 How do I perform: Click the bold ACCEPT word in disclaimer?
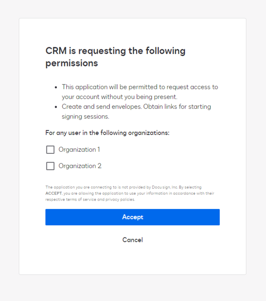click(x=54, y=194)
